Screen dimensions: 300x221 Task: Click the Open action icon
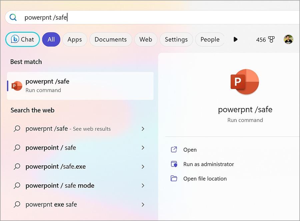[174, 149]
